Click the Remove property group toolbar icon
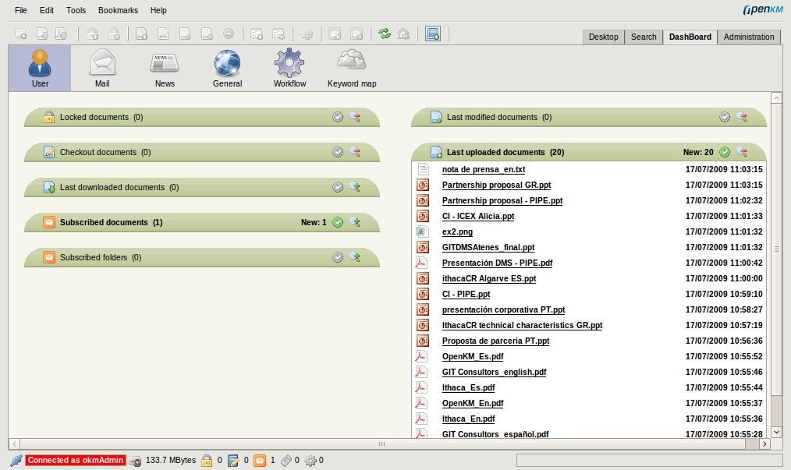Viewport: 791px width, 470px height. 278,34
